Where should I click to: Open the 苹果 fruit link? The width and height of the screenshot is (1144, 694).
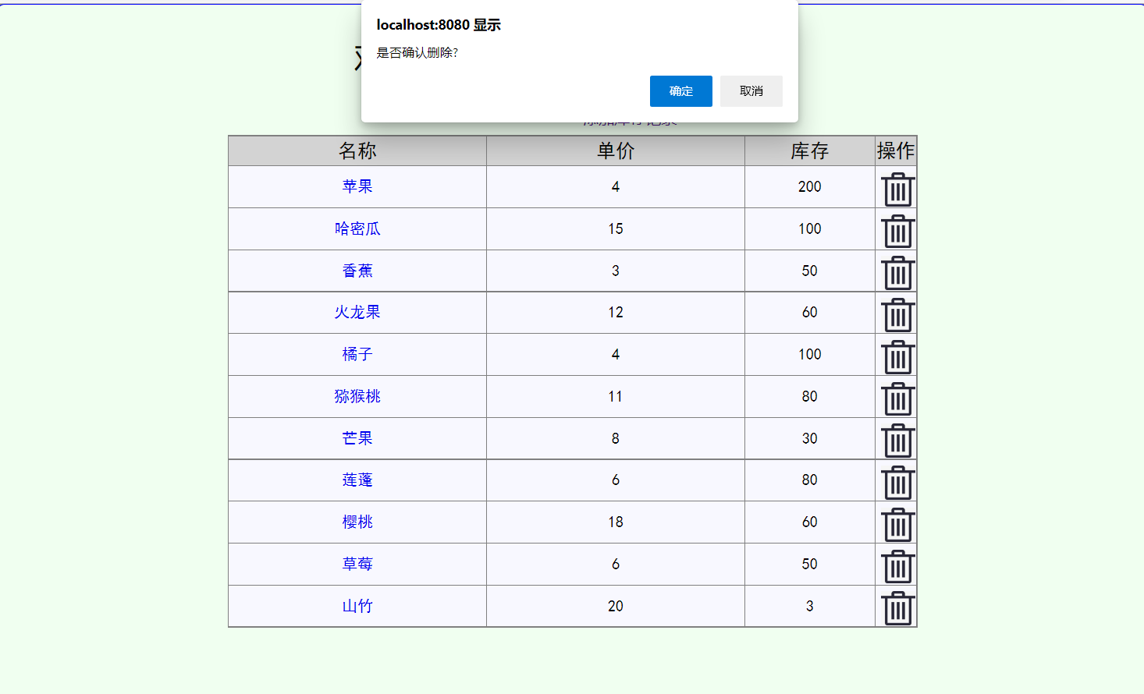(x=357, y=186)
